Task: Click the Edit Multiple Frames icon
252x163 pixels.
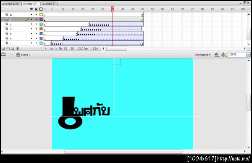Action: pos(60,48)
